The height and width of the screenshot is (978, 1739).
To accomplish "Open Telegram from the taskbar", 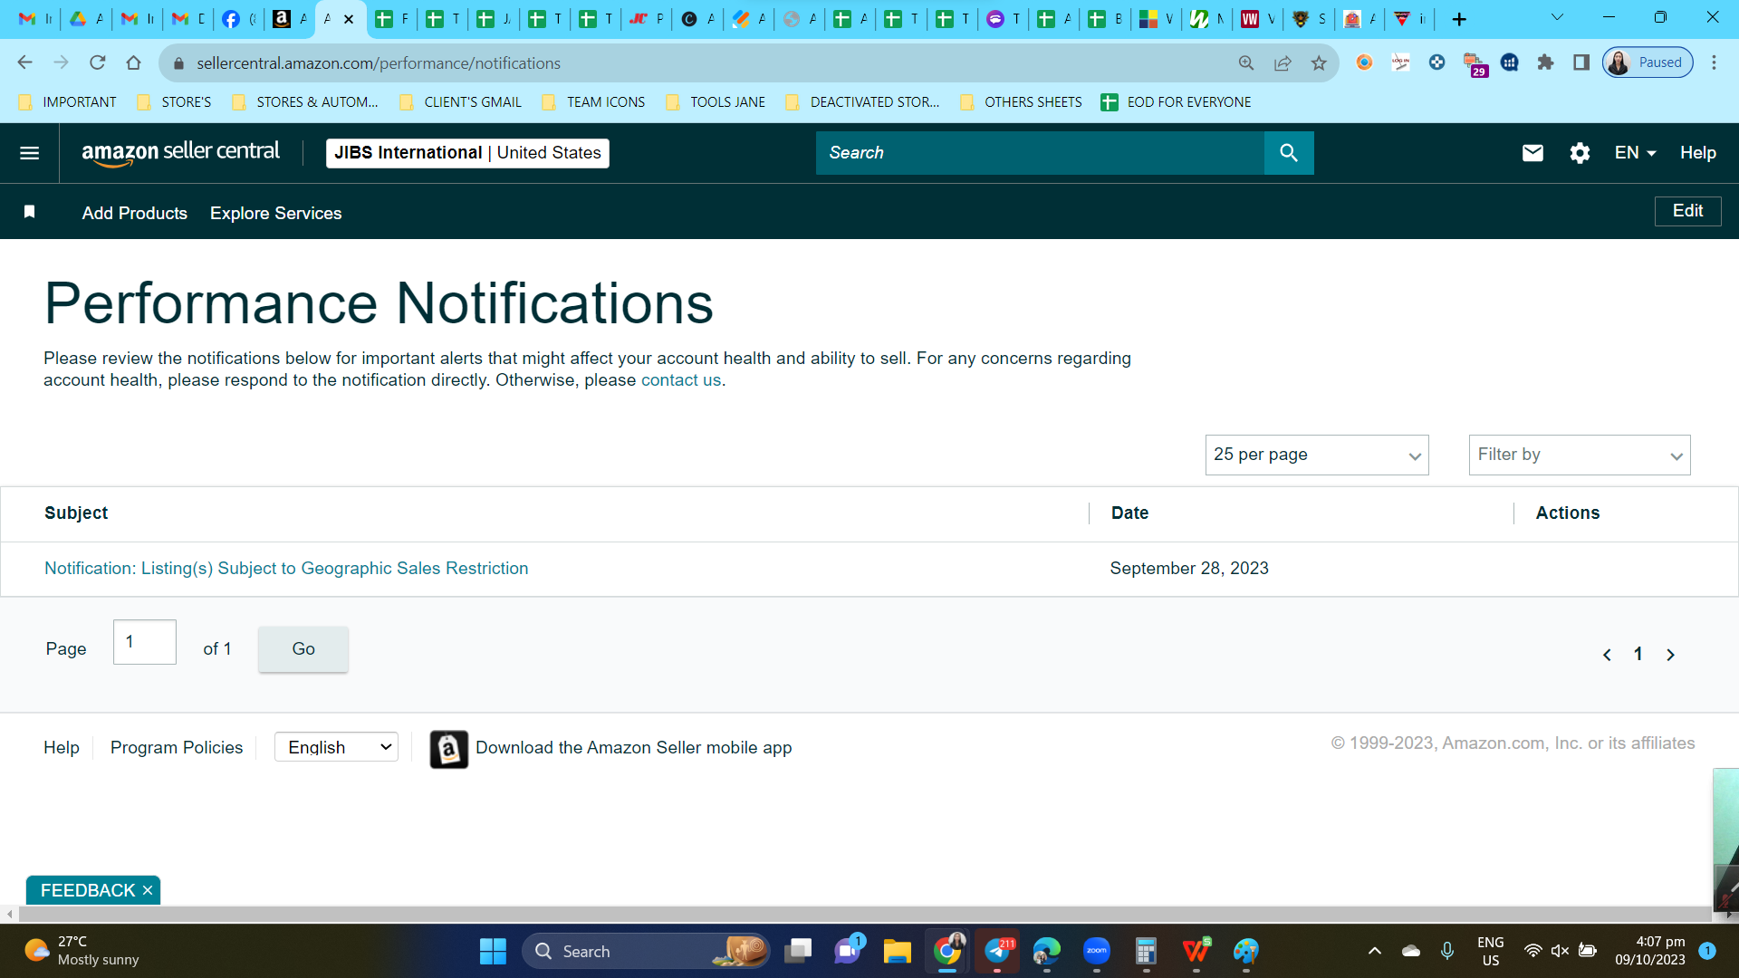I will click(997, 951).
